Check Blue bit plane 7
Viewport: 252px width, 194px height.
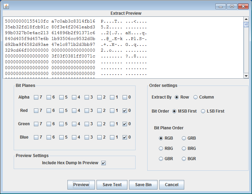coord(36,137)
